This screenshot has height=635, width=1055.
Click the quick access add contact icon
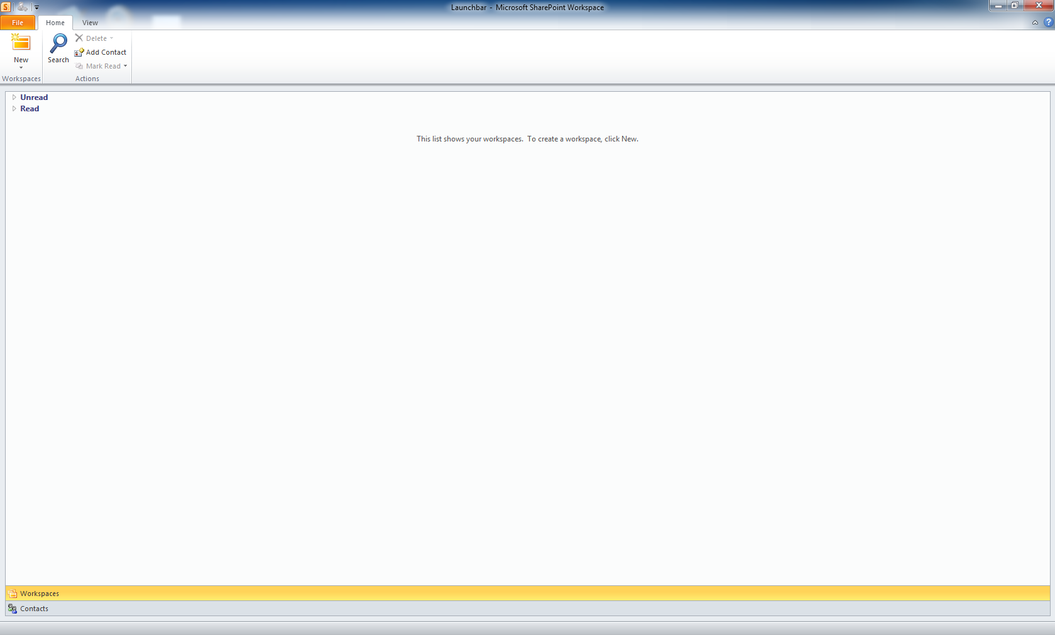coord(23,7)
